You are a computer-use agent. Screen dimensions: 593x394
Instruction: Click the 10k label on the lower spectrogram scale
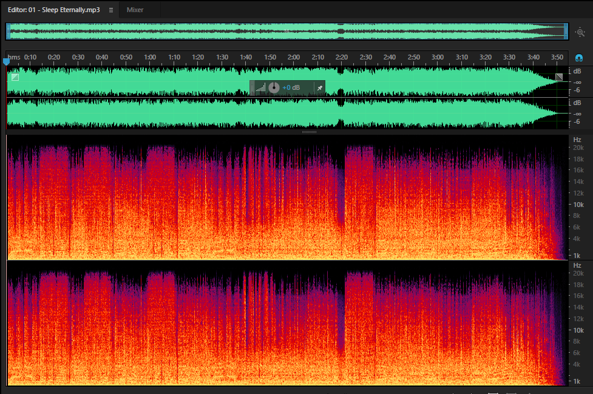(578, 330)
